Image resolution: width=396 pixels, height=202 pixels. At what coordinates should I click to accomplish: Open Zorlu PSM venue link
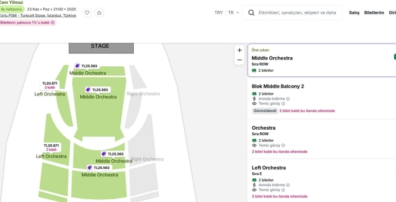tap(38, 16)
